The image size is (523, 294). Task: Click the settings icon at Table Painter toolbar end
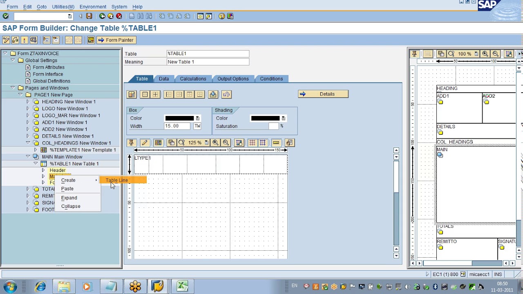click(289, 143)
